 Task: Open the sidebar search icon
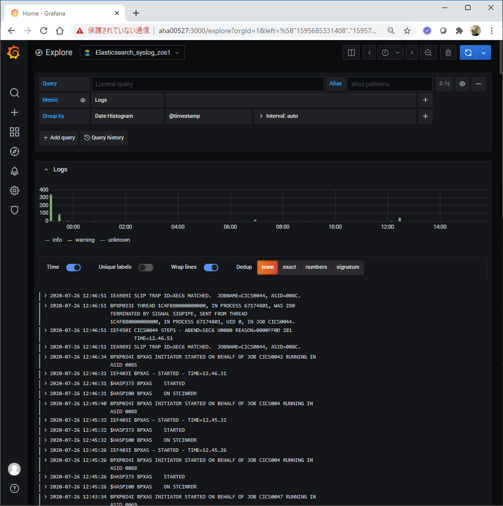click(x=14, y=93)
